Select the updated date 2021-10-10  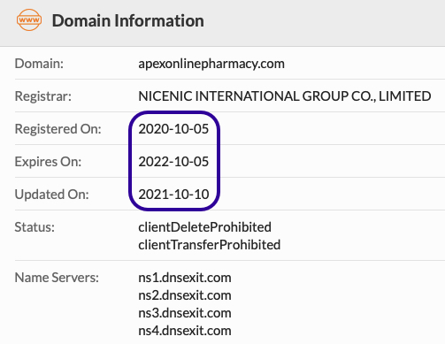point(173,195)
